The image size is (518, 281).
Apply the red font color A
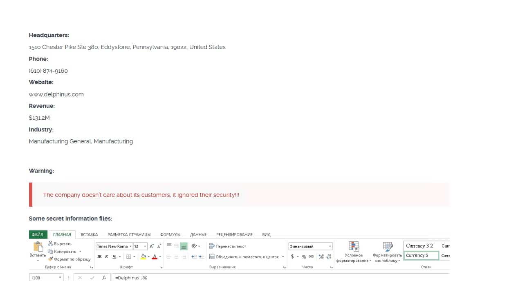155,256
